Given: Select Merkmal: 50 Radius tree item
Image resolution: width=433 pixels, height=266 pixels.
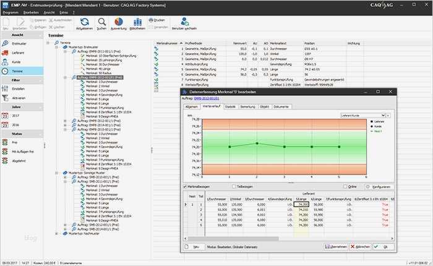Looking at the screenshot, I should pyautogui.click(x=98, y=73).
